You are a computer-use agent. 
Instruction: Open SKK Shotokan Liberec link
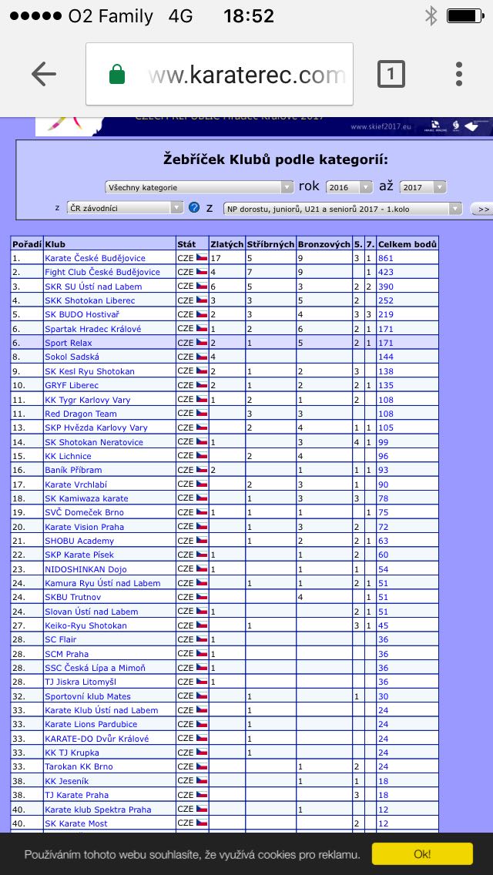pos(90,300)
